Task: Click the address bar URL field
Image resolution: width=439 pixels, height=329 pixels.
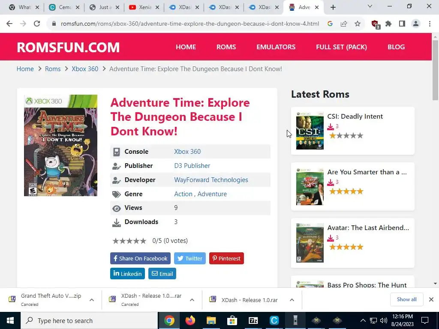Action: (x=189, y=24)
